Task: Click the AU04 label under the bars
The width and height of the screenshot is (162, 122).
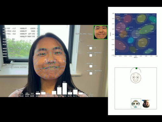Action: pyautogui.click(x=27, y=96)
